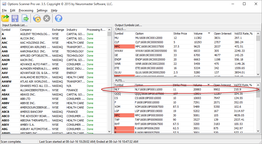This screenshot has width=262, height=144.
Task: Open the File menu
Action: [x=4, y=10]
